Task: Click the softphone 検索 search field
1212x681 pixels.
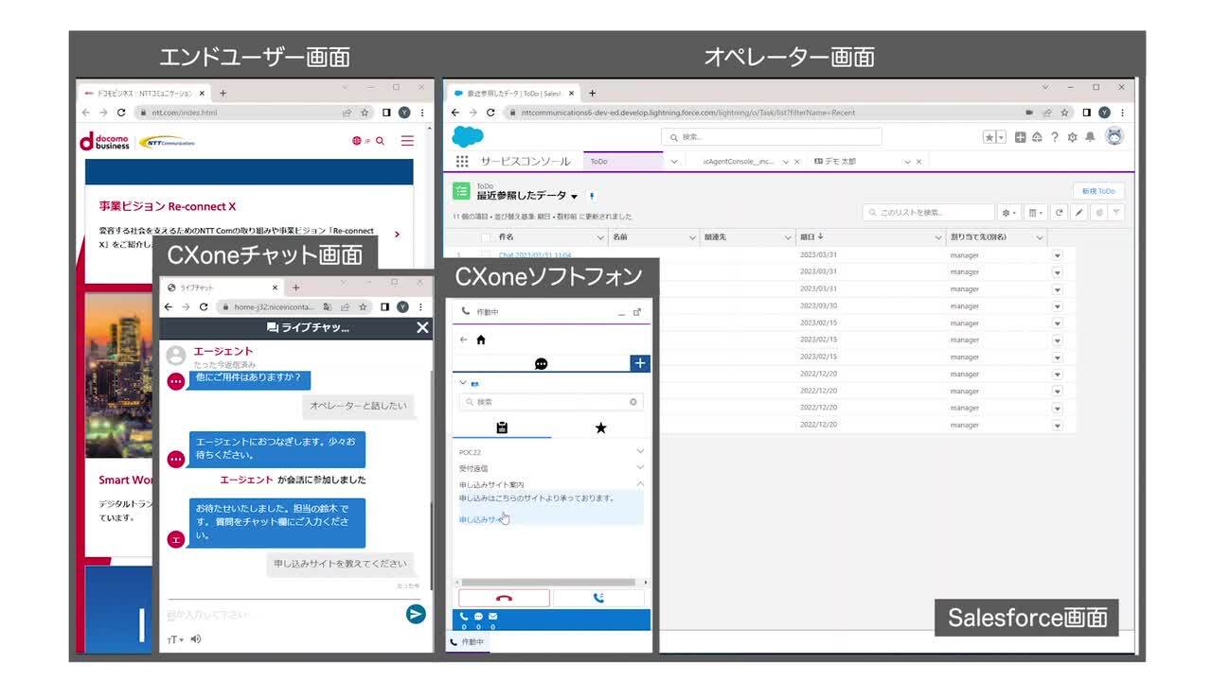Action: point(551,402)
